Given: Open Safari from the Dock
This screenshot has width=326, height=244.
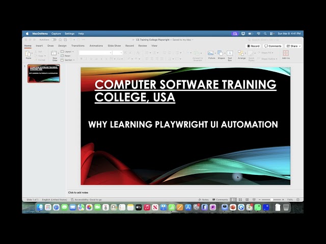Looking at the screenshot, I should pos(56,207).
